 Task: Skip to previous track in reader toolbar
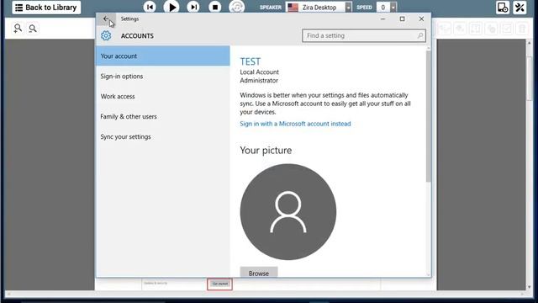pos(150,7)
